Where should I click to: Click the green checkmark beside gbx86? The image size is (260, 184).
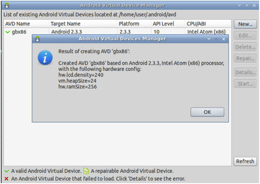point(7,32)
